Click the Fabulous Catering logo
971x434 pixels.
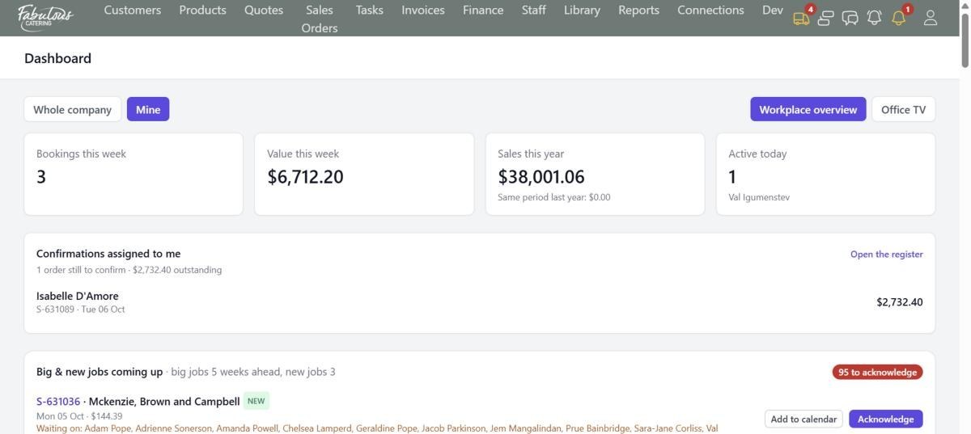(45, 16)
